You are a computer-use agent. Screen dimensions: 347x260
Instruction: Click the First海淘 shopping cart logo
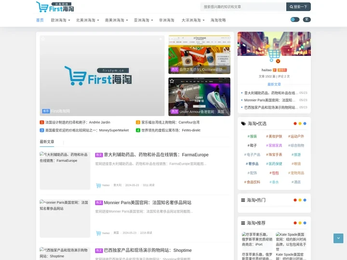point(55,7)
